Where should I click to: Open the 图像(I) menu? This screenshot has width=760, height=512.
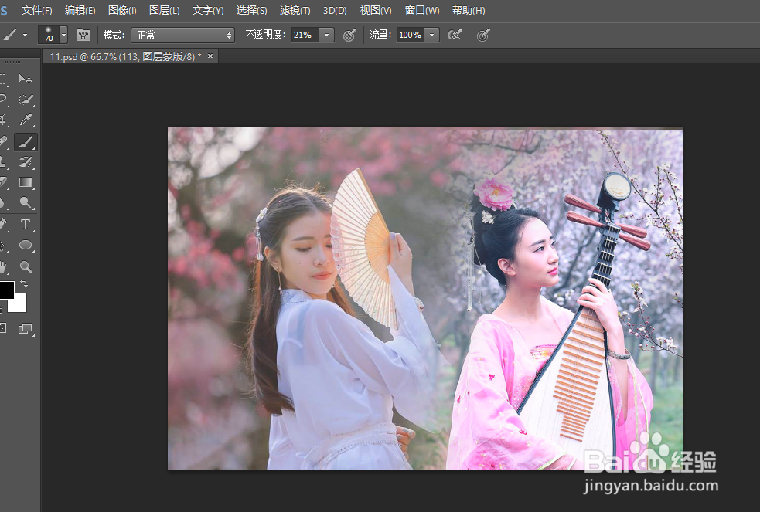122,10
